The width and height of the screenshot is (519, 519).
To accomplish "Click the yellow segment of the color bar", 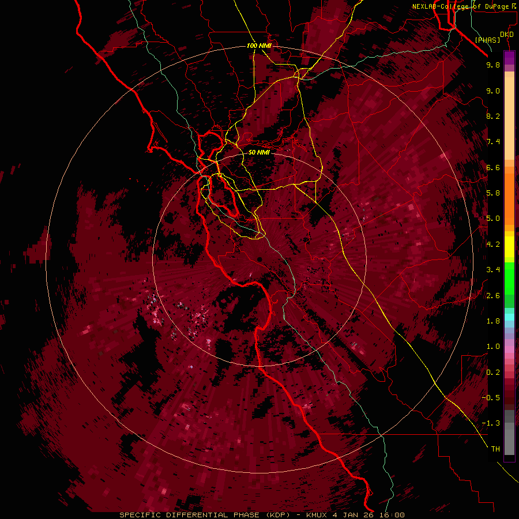I will (x=509, y=247).
